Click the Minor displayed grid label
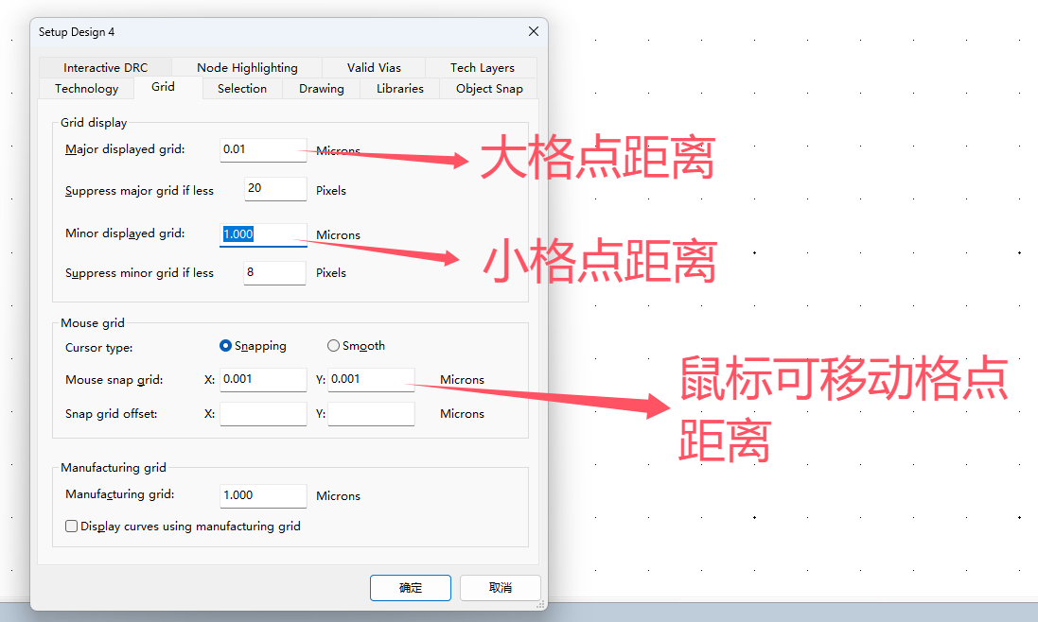 [125, 233]
